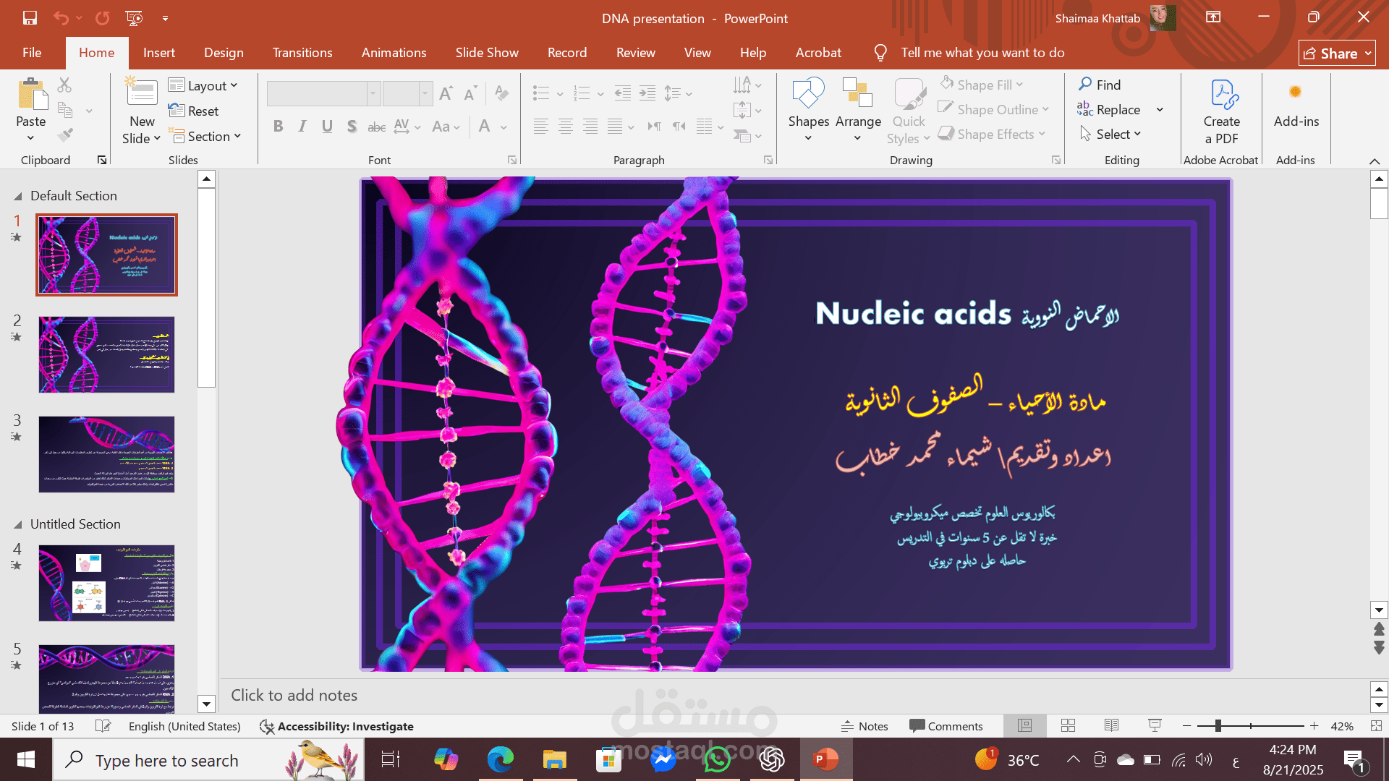Toggle Notes pane in status bar
Image resolution: width=1389 pixels, height=781 pixels.
pyautogui.click(x=865, y=725)
